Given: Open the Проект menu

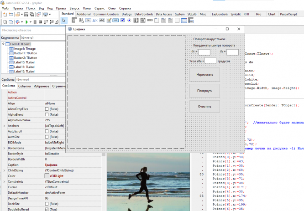Looking at the screenshot, I should 61,8.
